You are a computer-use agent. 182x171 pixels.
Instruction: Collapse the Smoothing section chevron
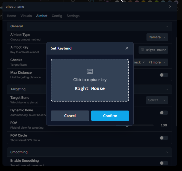coord(167,152)
